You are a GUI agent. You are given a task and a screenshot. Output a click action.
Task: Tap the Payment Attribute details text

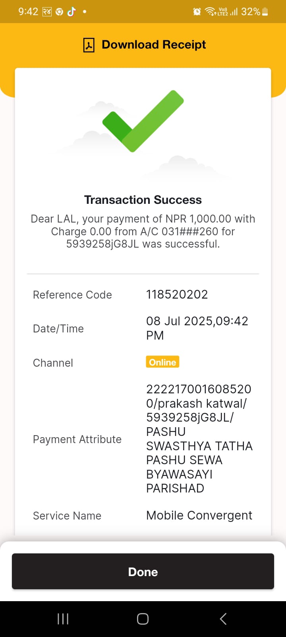tap(199, 439)
